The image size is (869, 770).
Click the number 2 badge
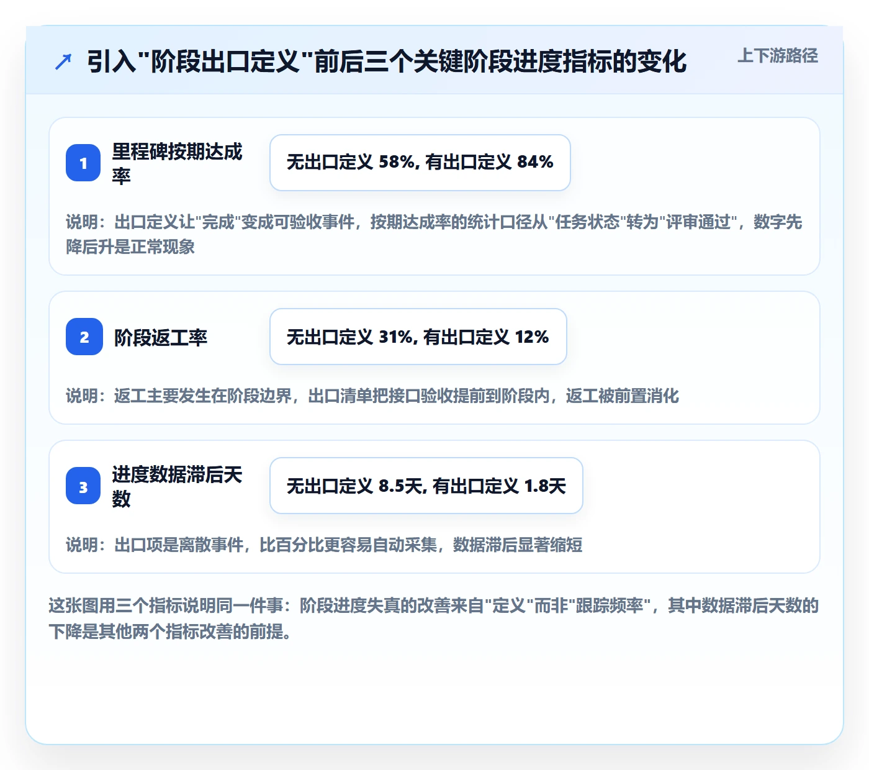(x=83, y=337)
